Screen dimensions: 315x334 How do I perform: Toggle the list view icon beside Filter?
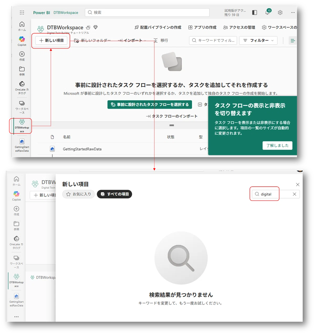point(293,40)
